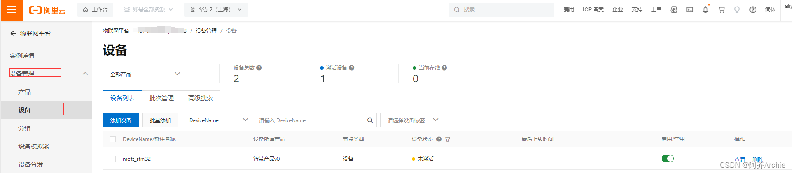Viewport: 792px width, 173px height.
Task: Open the orange hamburger menu
Action: (x=11, y=10)
